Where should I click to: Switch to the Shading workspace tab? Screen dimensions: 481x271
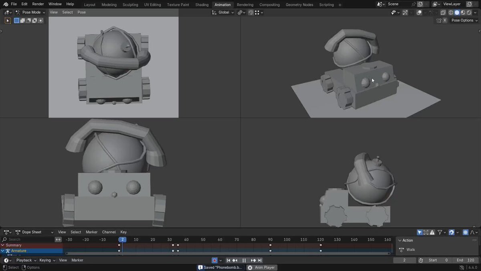pos(202,5)
